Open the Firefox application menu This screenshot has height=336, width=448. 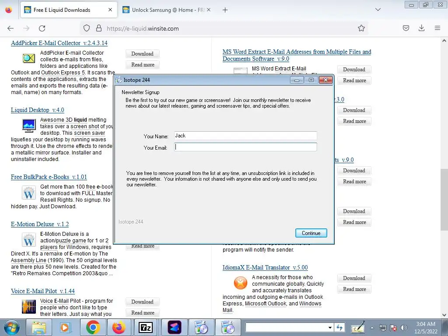point(437,28)
